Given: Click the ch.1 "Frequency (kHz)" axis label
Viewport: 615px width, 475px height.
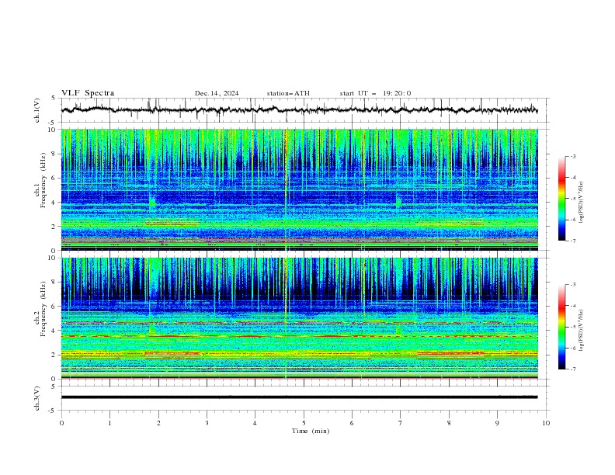Looking at the screenshot, I should pos(43,181).
